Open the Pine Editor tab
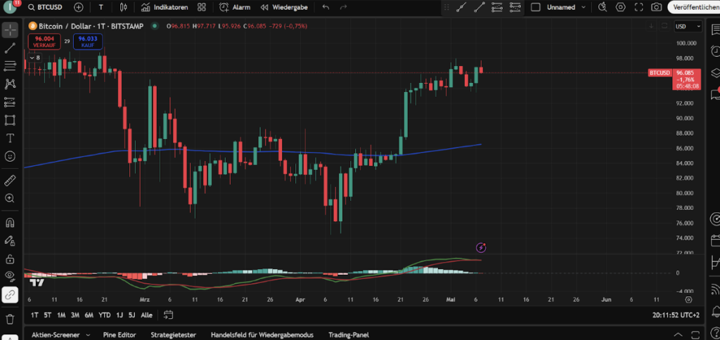Viewport: 720px width, 340px height. click(120, 335)
